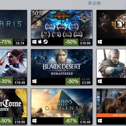
Task: Click Windows icon on Assassin's Creed Origins tile
Action: [x=34, y=121]
